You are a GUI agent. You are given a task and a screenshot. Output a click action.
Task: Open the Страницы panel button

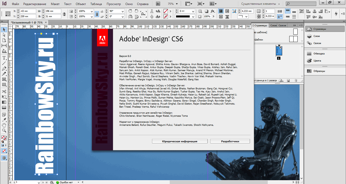(325, 29)
